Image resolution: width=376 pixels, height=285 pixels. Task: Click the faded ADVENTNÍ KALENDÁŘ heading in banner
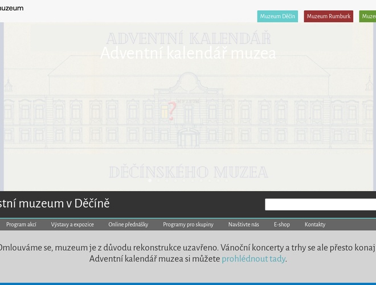point(188,39)
